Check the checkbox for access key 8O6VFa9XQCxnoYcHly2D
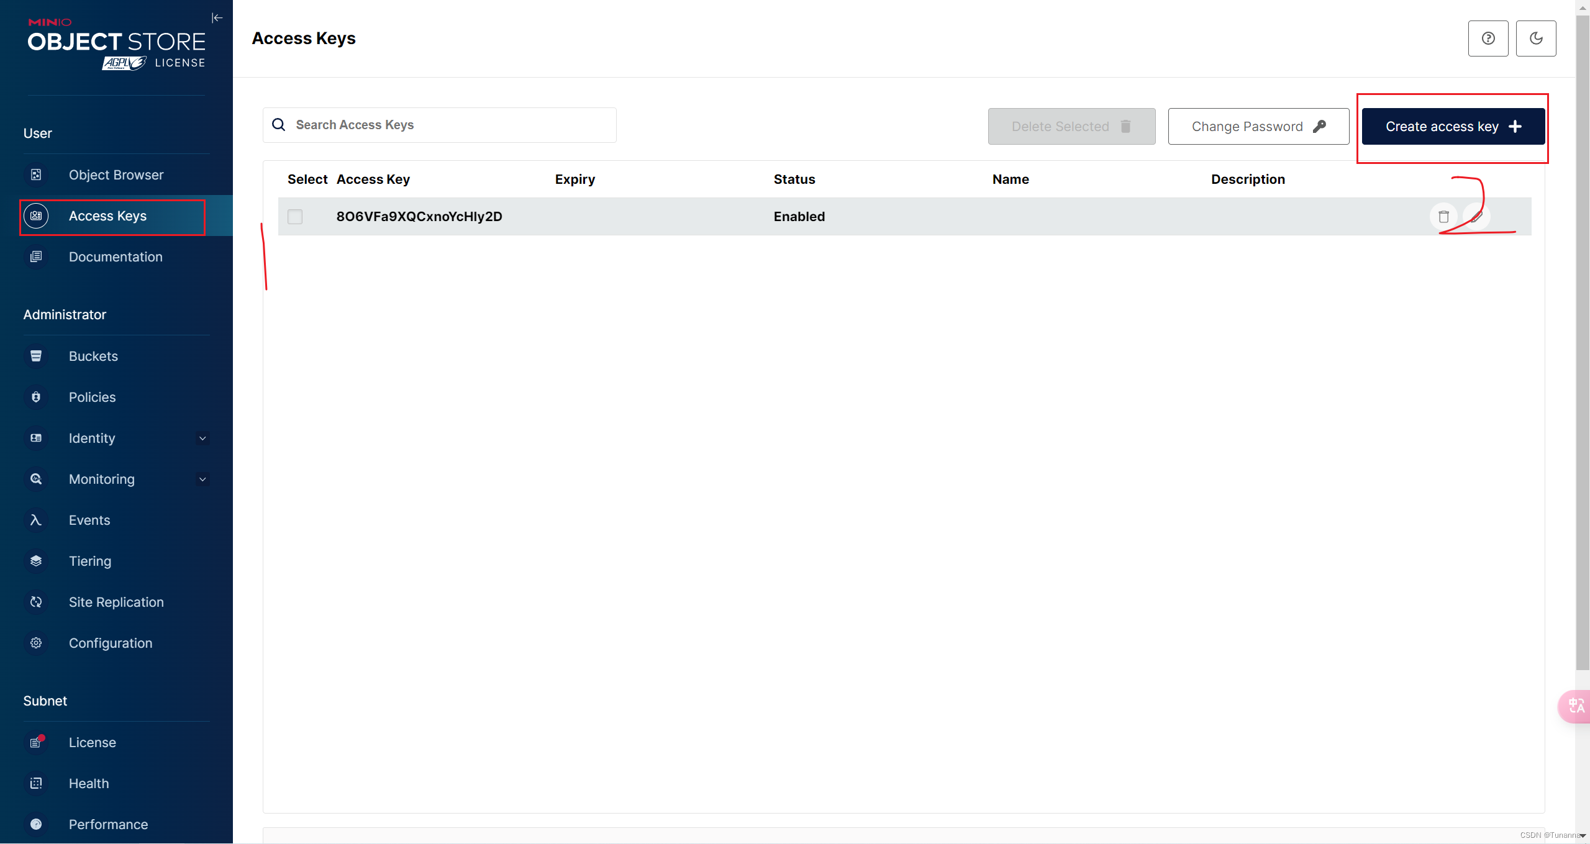This screenshot has height=844, width=1590. tap(294, 216)
